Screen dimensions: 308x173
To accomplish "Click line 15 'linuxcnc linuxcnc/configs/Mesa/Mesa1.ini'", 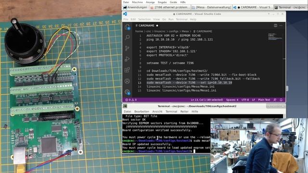I will [x=181, y=90].
